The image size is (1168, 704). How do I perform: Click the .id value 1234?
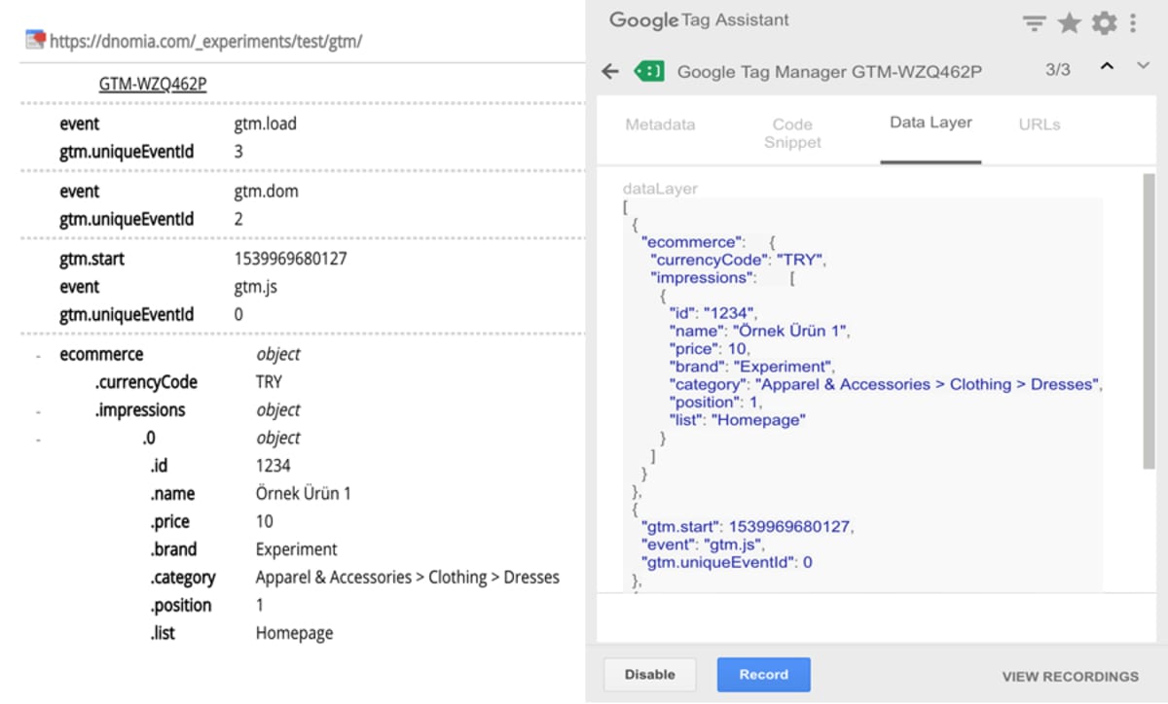pos(273,466)
